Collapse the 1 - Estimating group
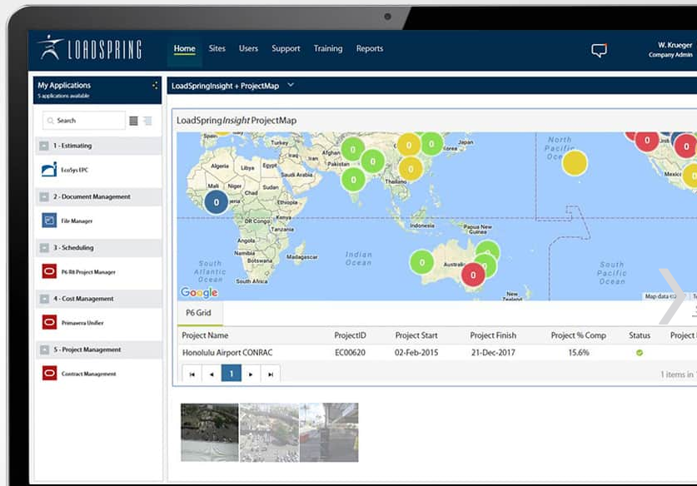The height and width of the screenshot is (486, 697). [43, 146]
